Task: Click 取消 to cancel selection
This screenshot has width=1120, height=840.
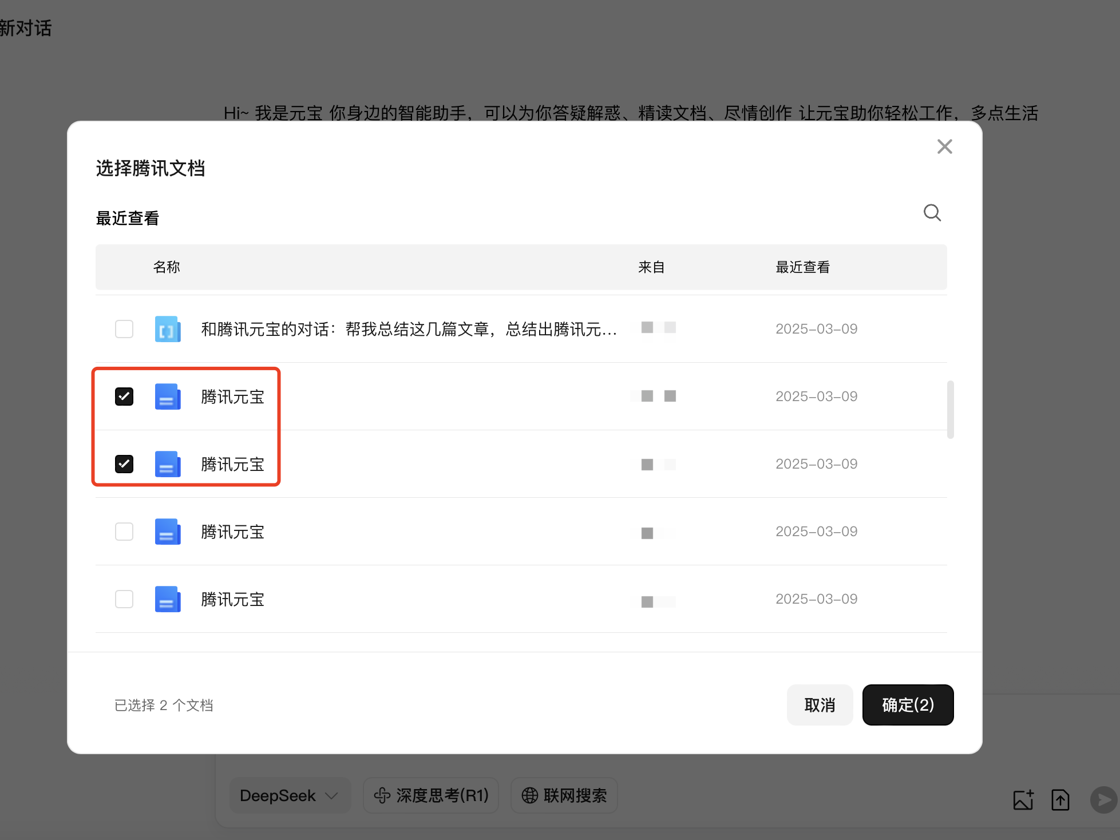Action: (x=820, y=705)
